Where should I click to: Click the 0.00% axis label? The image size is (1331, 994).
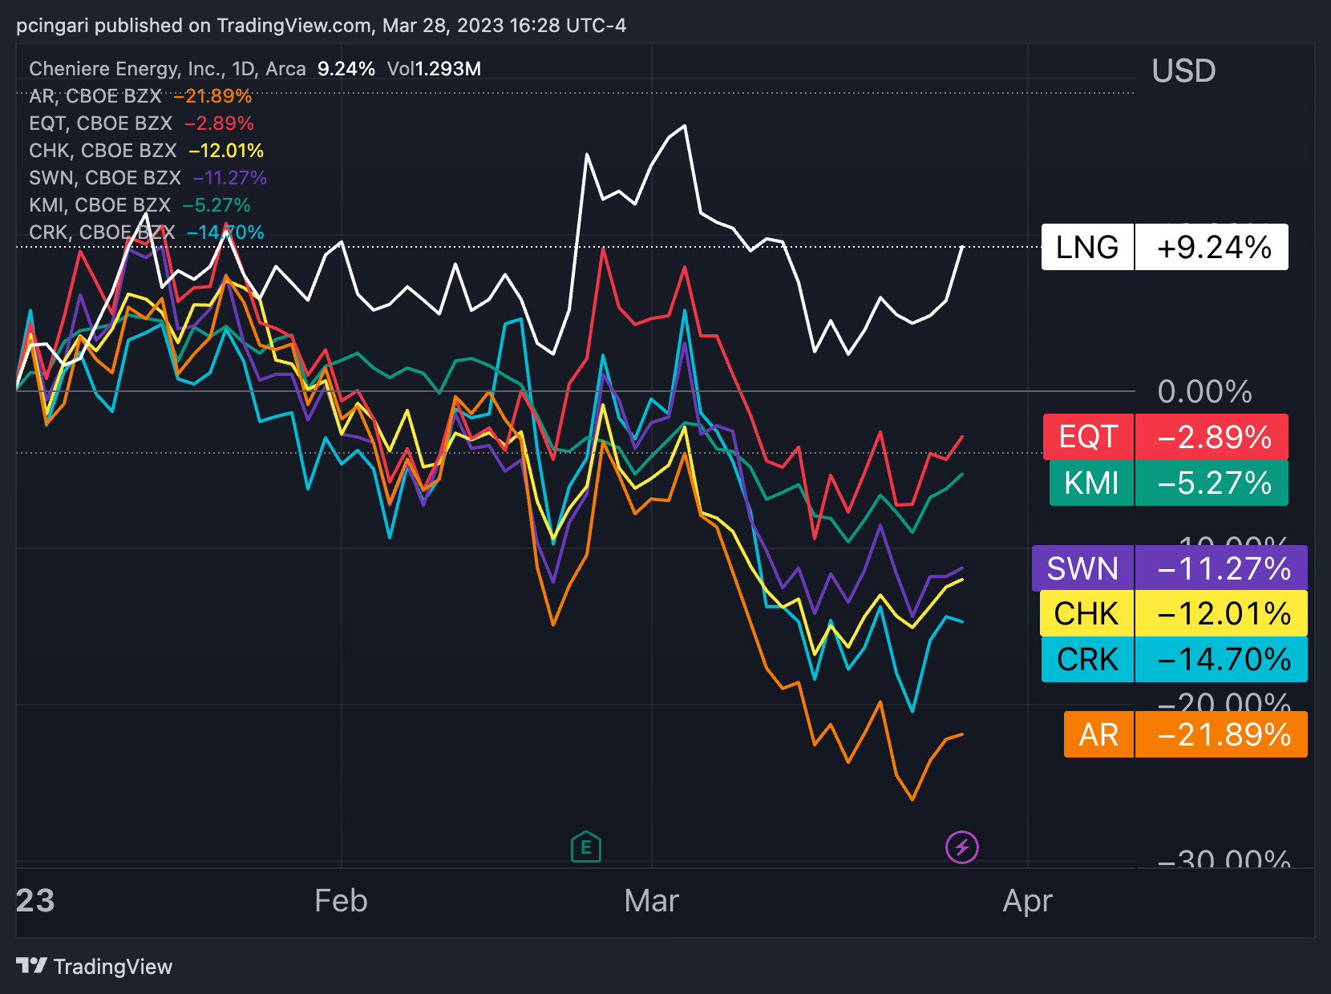coord(1204,392)
